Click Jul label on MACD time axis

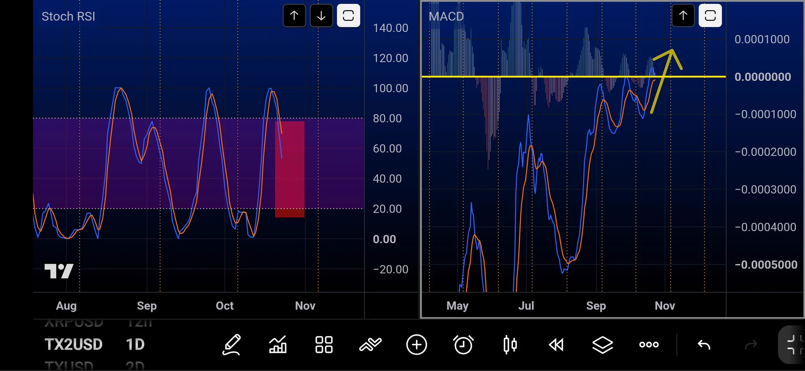coord(526,306)
